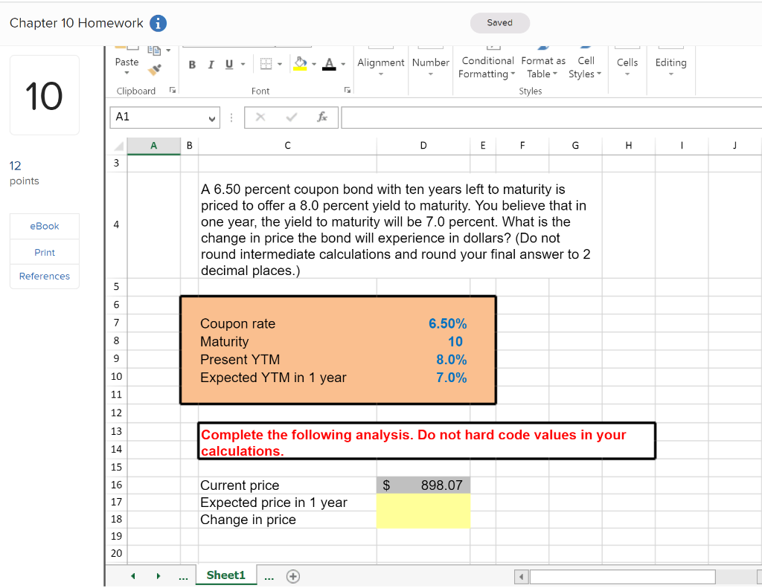Expand the Format as Table dropdown
Viewport: 762px width, 588px height.
[x=542, y=67]
